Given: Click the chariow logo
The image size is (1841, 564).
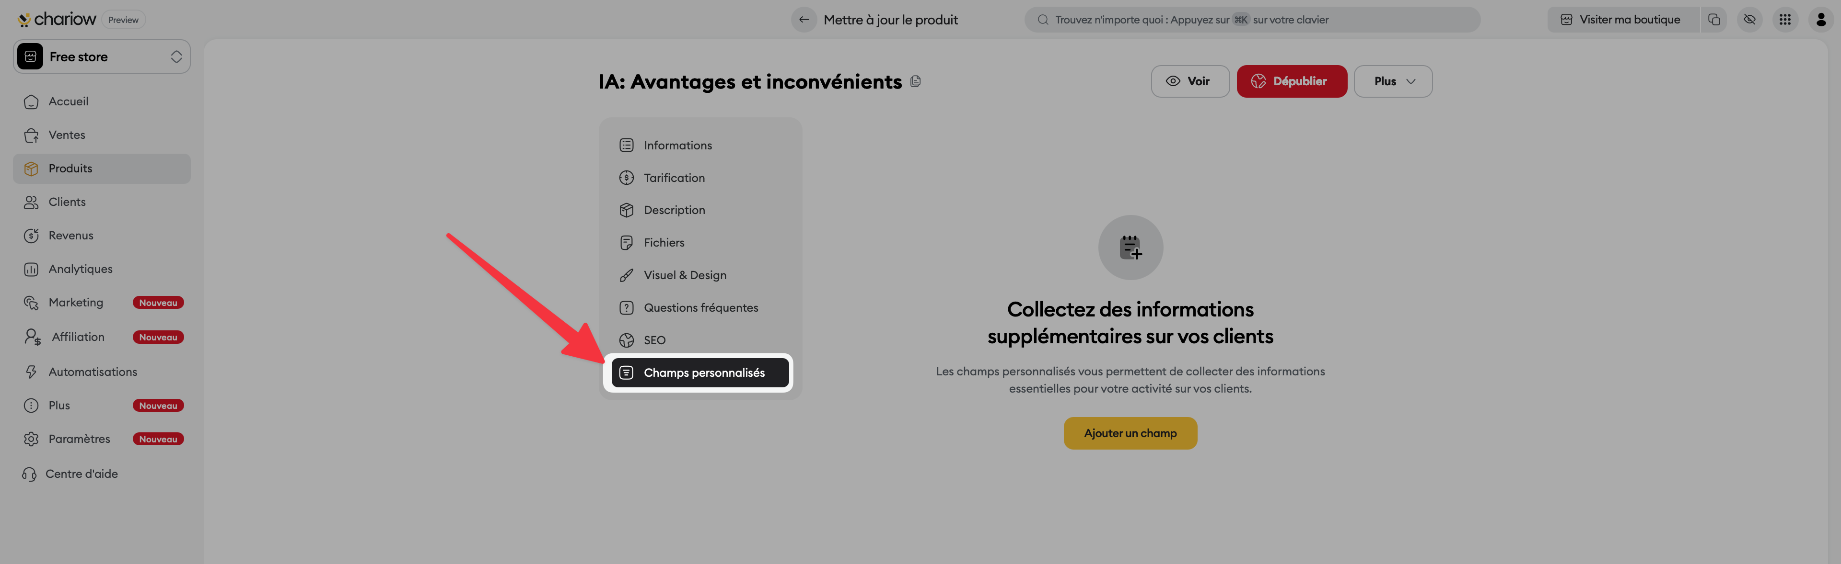Looking at the screenshot, I should point(57,19).
